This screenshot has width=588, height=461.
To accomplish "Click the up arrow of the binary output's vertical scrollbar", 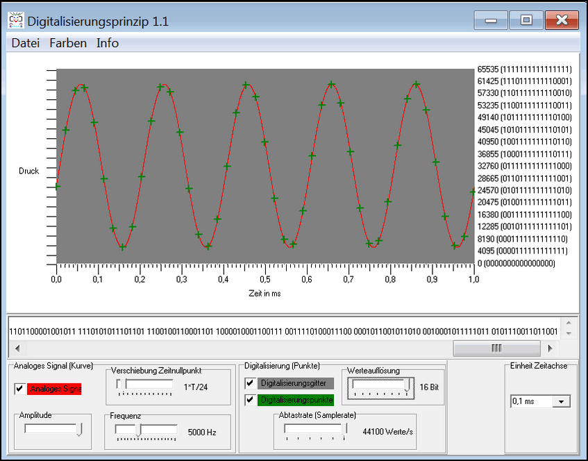I will (x=569, y=323).
